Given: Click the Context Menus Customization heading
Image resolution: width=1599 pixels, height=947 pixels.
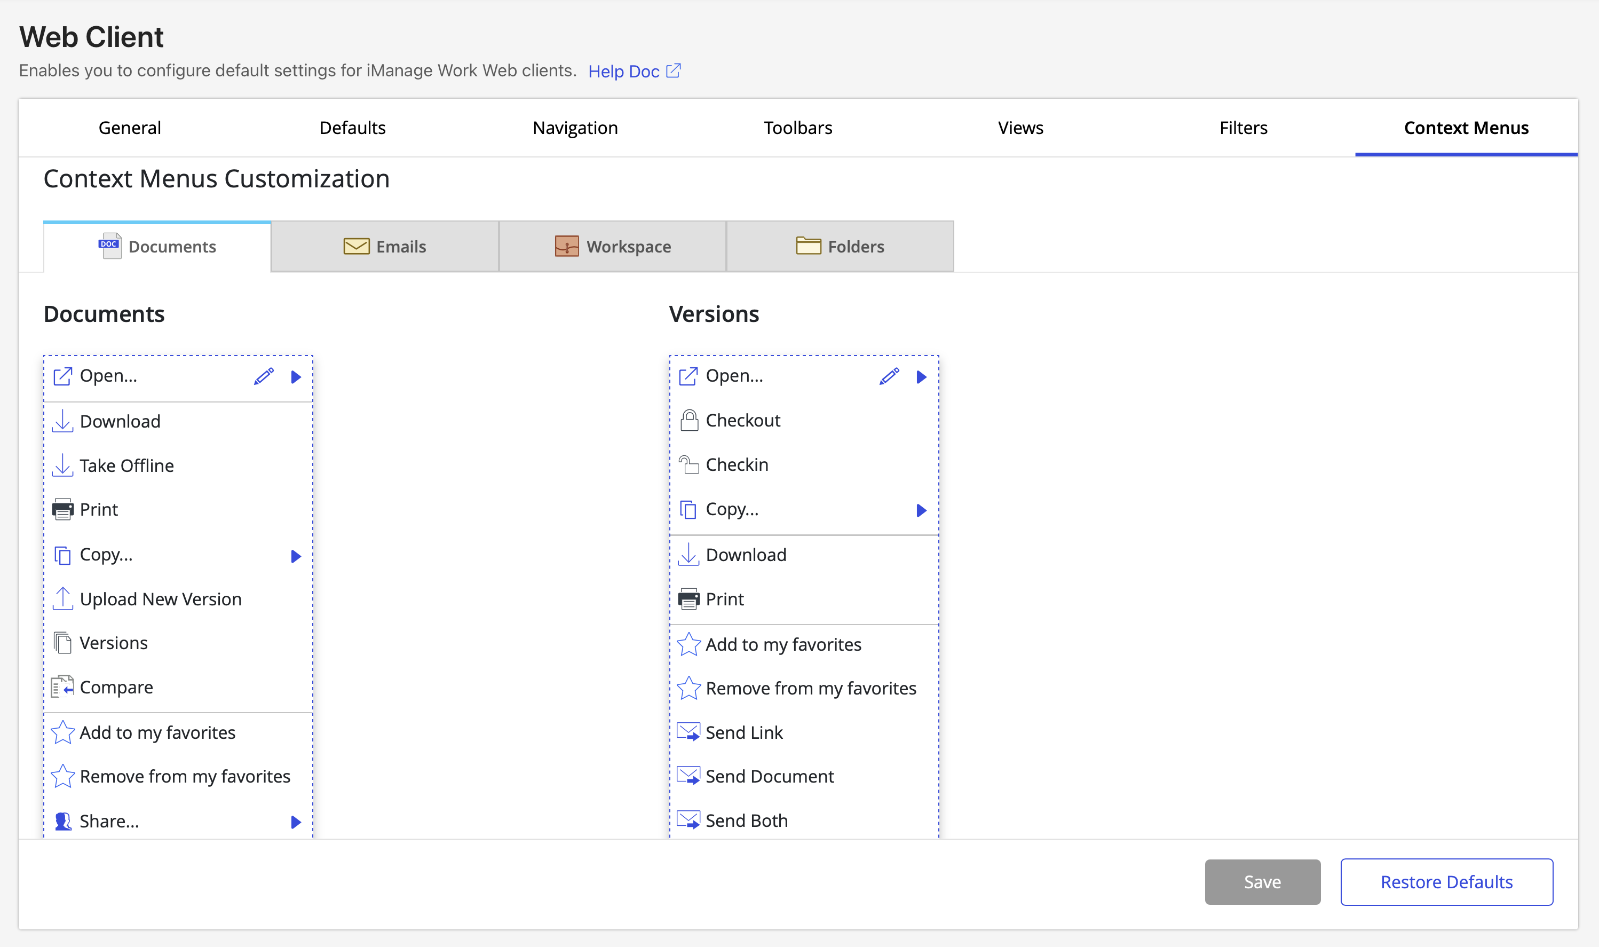Looking at the screenshot, I should click(x=216, y=179).
